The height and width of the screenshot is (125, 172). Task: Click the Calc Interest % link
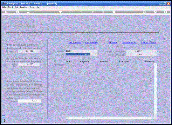click(129, 43)
